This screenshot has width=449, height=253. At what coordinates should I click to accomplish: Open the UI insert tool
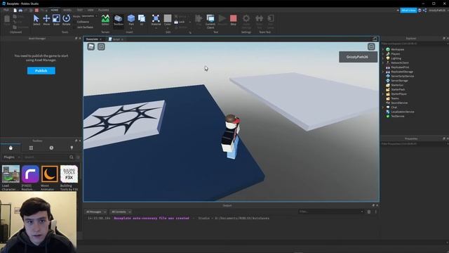point(142,20)
